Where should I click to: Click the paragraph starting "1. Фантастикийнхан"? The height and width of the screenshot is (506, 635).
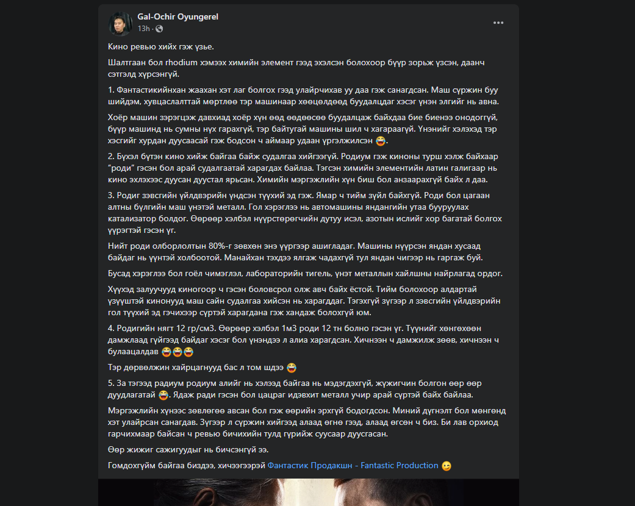pos(303,96)
